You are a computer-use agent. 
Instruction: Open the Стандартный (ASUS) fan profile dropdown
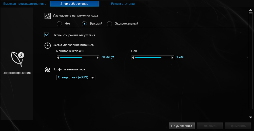point(76,77)
